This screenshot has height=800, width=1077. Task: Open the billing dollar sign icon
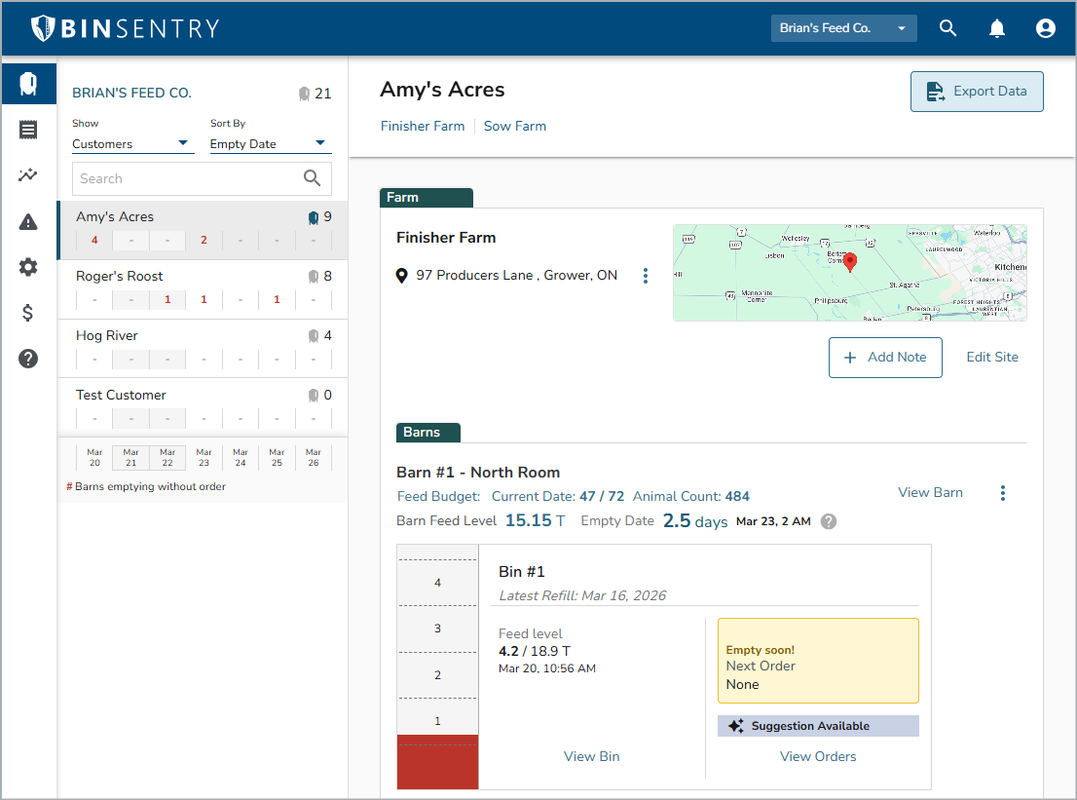pyautogui.click(x=28, y=313)
